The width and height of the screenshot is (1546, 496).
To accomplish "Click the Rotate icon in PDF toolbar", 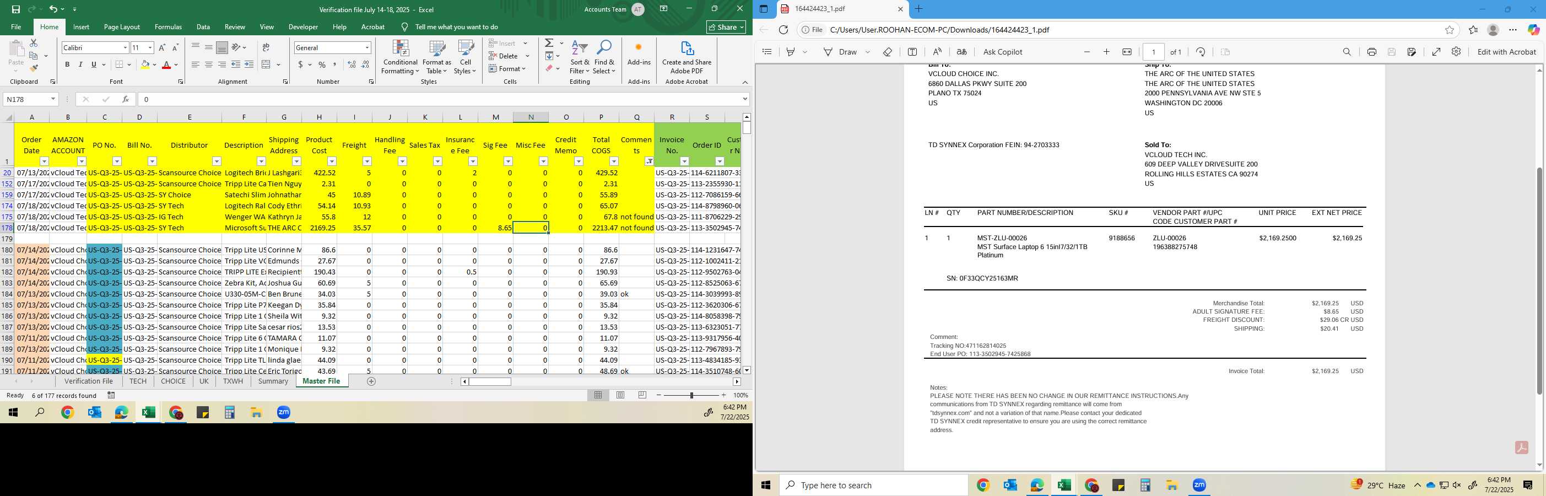I will click(x=1201, y=52).
